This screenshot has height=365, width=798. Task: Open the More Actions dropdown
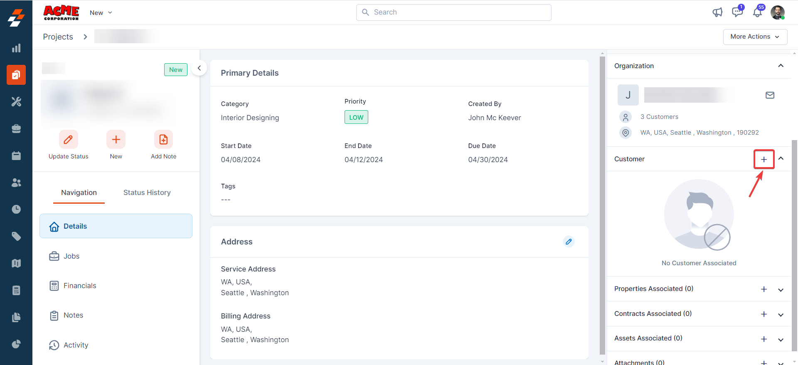[755, 37]
